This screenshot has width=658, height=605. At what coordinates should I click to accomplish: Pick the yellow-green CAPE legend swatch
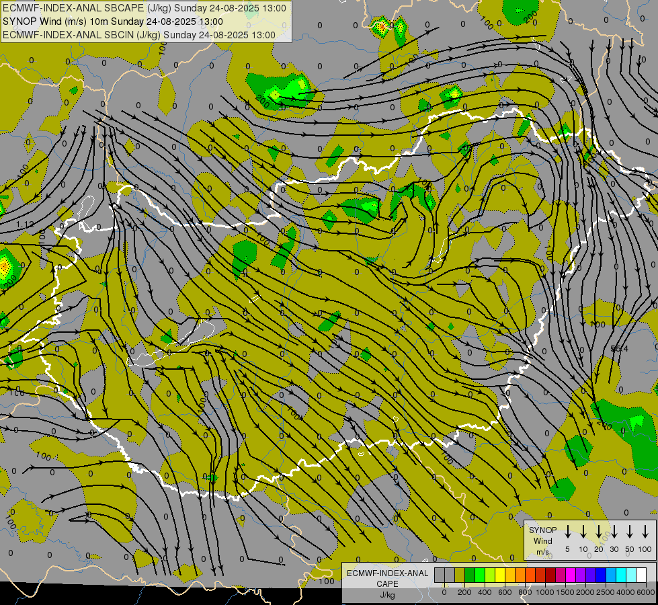(490, 575)
